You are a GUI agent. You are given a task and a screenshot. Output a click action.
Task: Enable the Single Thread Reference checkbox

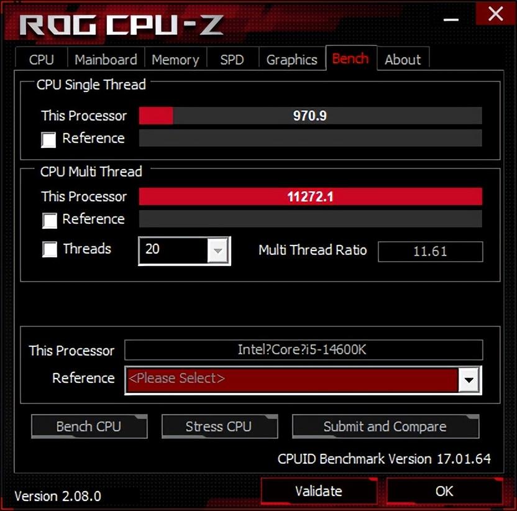coord(49,140)
